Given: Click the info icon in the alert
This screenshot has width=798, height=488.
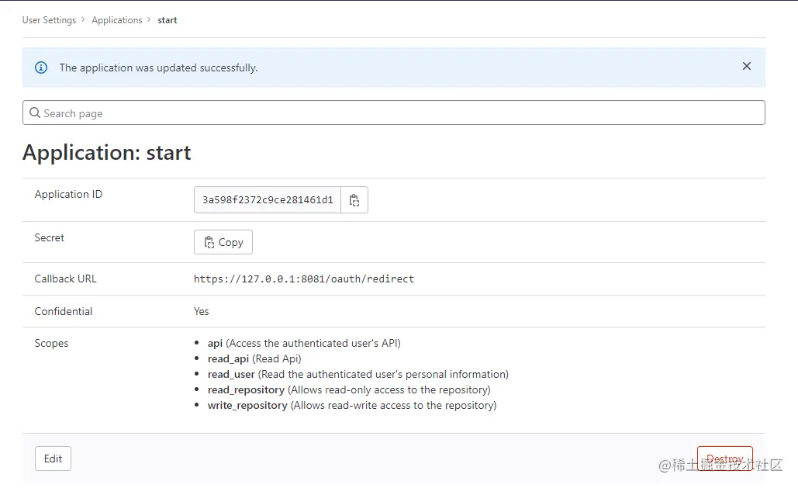Looking at the screenshot, I should (41, 67).
